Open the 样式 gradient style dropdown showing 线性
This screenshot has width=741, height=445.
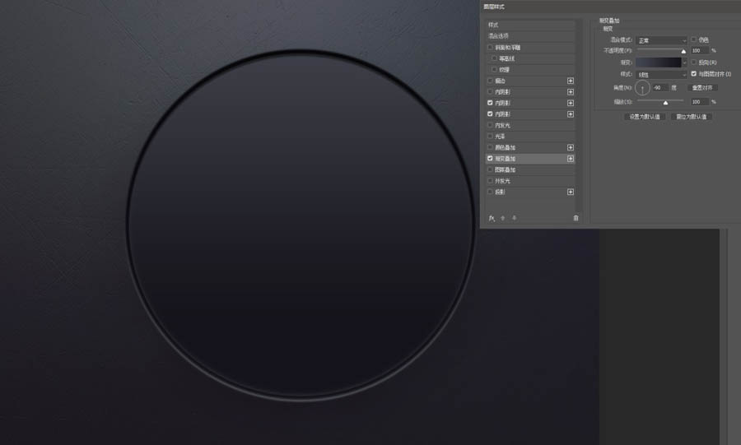point(661,75)
